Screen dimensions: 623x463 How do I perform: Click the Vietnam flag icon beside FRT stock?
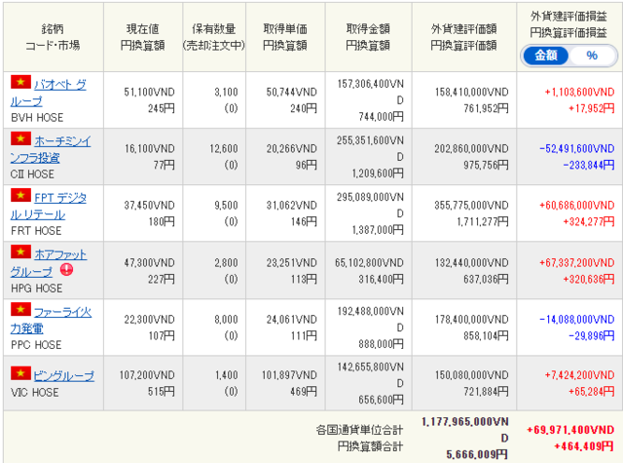20,195
